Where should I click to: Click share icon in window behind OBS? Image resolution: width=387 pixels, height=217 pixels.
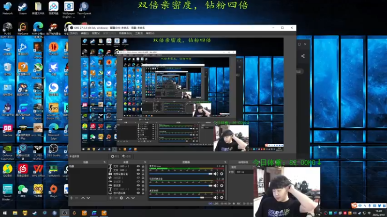pyautogui.click(x=303, y=56)
